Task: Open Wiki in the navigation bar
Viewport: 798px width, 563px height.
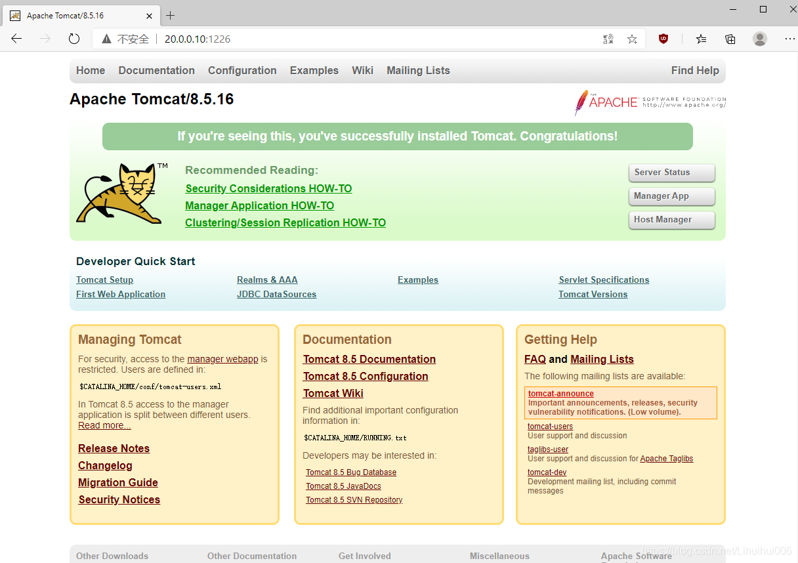Action: click(x=362, y=70)
